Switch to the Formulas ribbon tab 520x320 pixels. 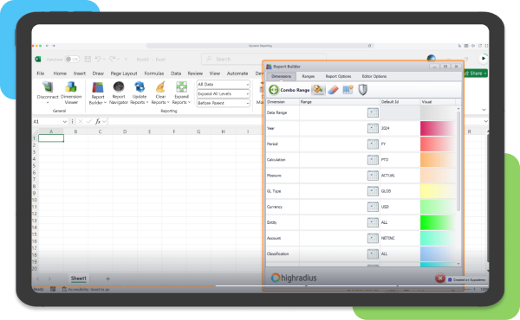click(x=154, y=74)
